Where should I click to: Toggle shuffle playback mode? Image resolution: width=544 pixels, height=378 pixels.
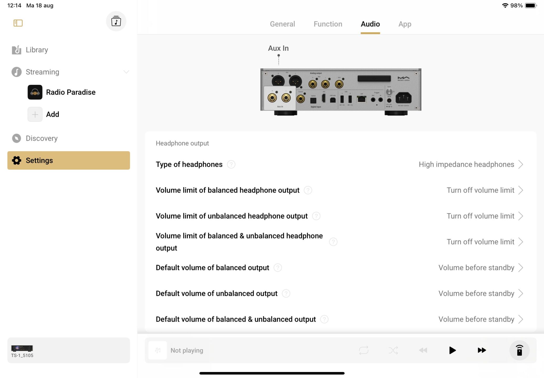(393, 350)
